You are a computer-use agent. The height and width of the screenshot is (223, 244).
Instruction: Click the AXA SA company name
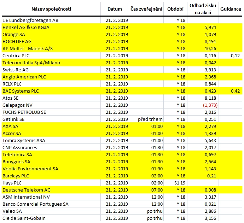click(x=10, y=126)
